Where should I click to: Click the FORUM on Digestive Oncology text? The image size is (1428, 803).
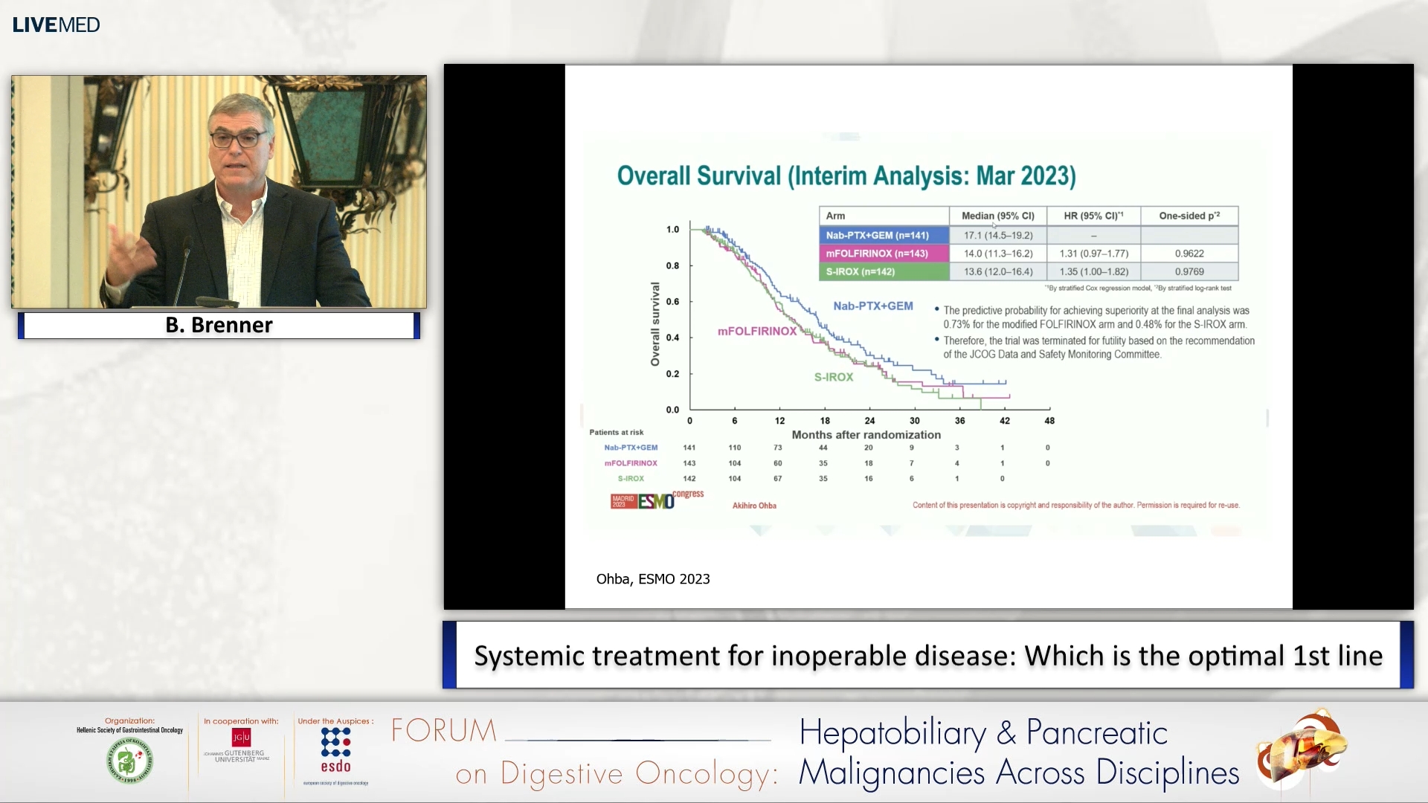pyautogui.click(x=585, y=752)
